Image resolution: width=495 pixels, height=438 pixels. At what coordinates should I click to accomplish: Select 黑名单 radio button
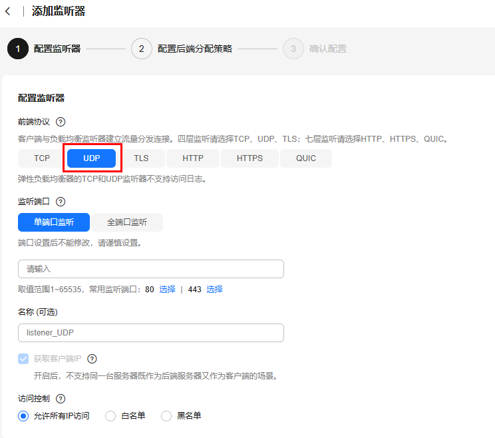pyautogui.click(x=166, y=416)
